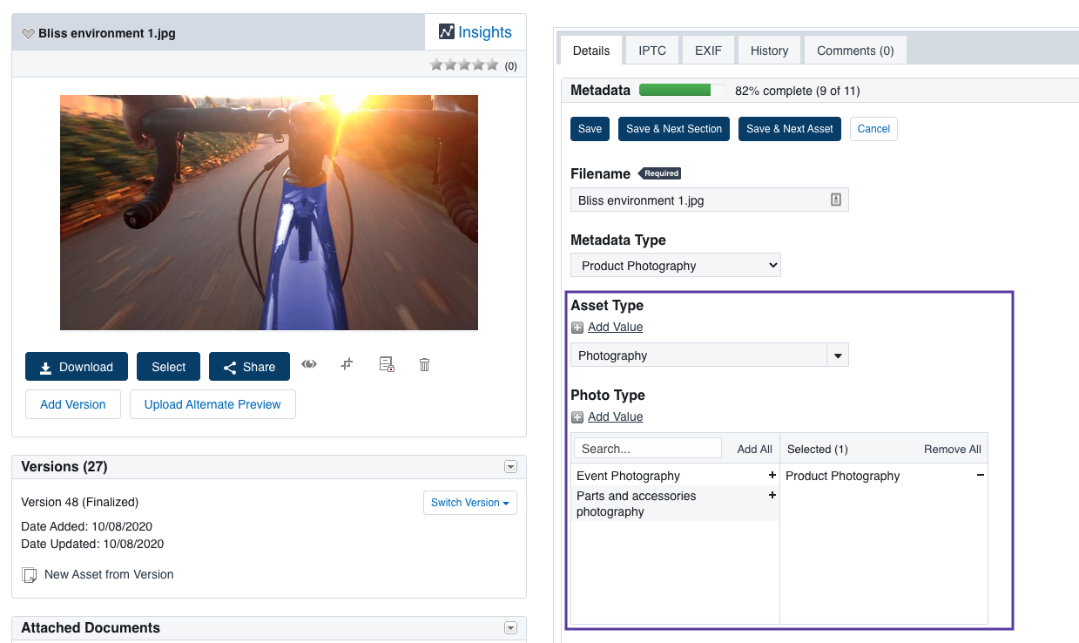This screenshot has height=643, width=1079.
Task: Remove Product Photography with the minus toggle
Action: pos(980,476)
